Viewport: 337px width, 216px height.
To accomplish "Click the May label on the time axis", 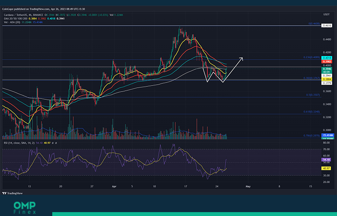I will pos(248,186).
